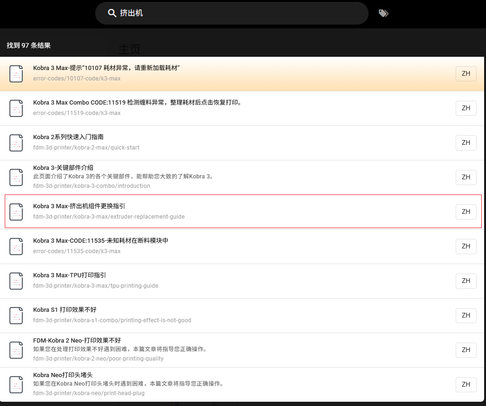Click description 如果您在Kobra Neo打印头堵头时遇到困难
486x406 pixels.
(129, 384)
